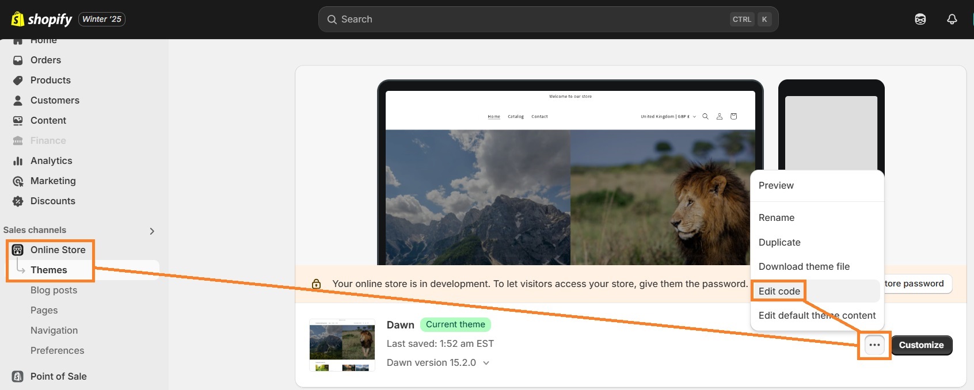Open Blog posts page
The width and height of the screenshot is (974, 390).
pyautogui.click(x=54, y=290)
